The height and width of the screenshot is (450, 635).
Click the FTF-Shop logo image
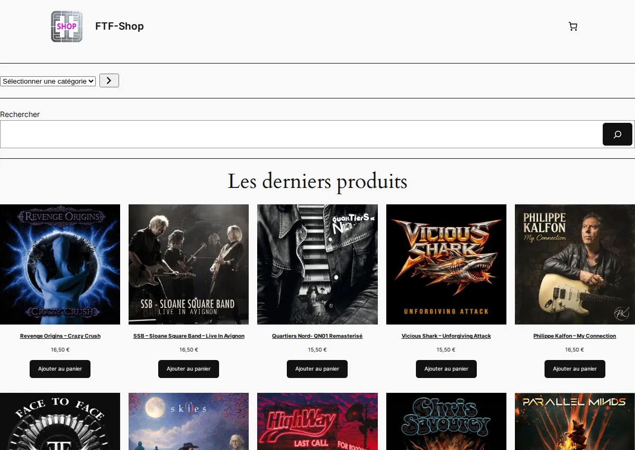point(67,26)
